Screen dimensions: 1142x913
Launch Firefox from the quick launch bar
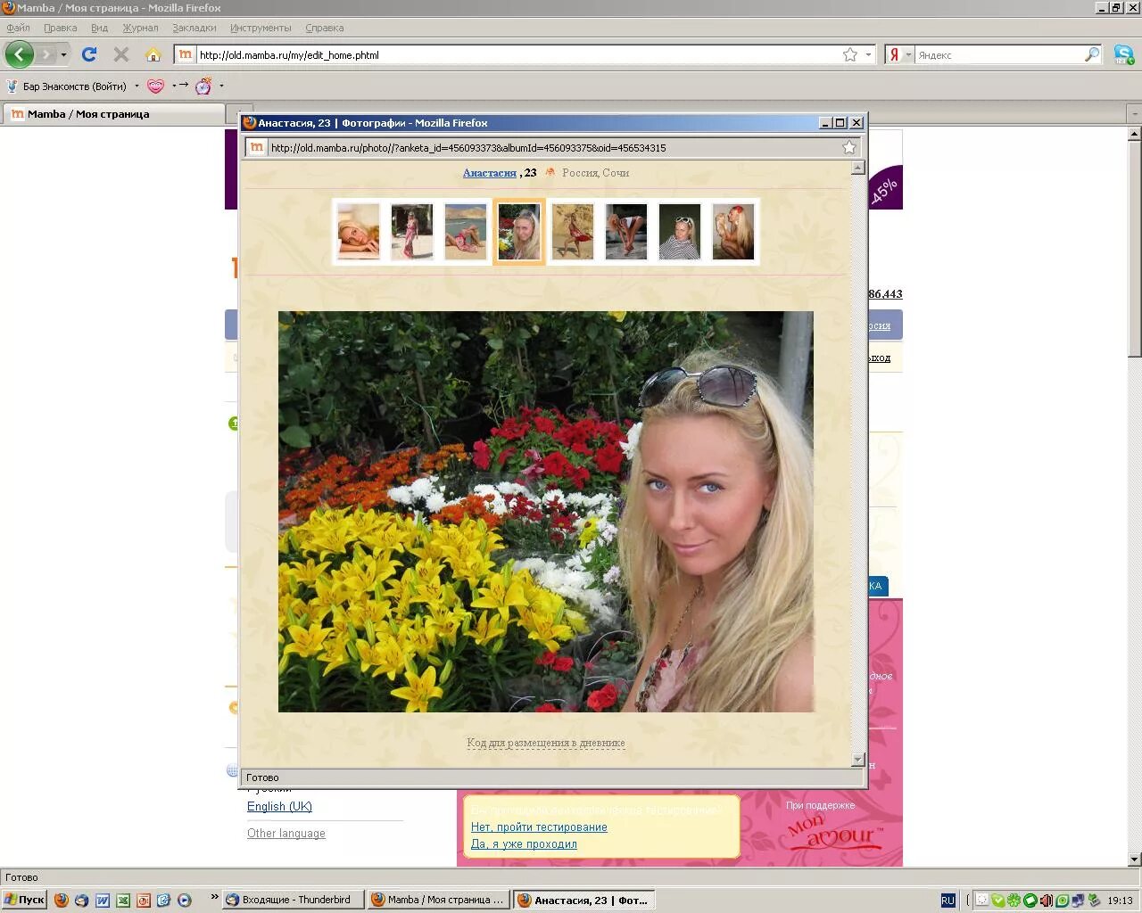pos(61,901)
